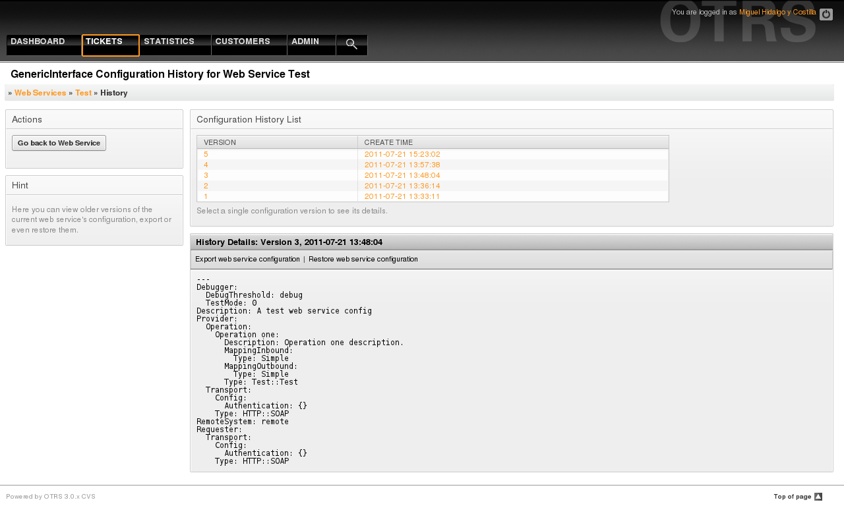This screenshot has width=844, height=527.
Task: Select version 4 in history list
Action: pyautogui.click(x=206, y=165)
